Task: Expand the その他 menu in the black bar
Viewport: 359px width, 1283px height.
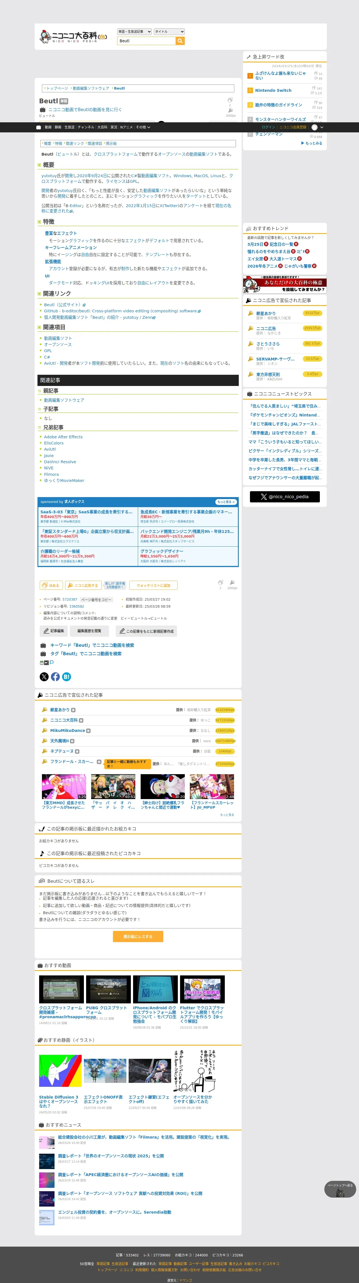Action: 143,127
